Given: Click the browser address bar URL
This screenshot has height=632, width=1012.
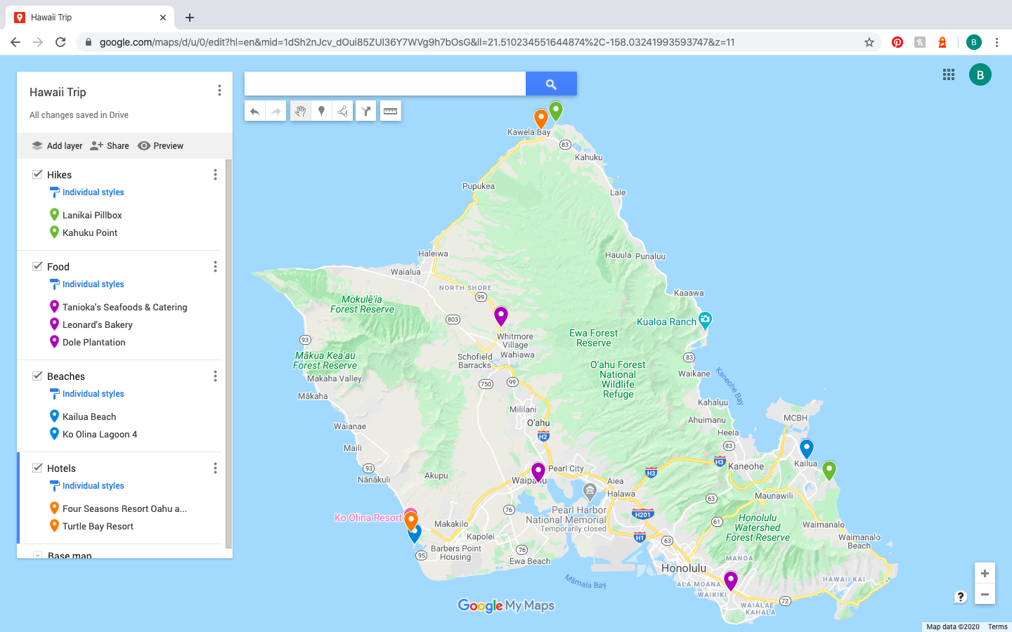Looking at the screenshot, I should tap(417, 42).
